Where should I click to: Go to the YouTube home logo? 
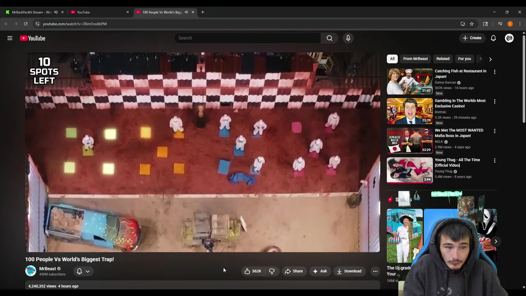click(x=32, y=38)
